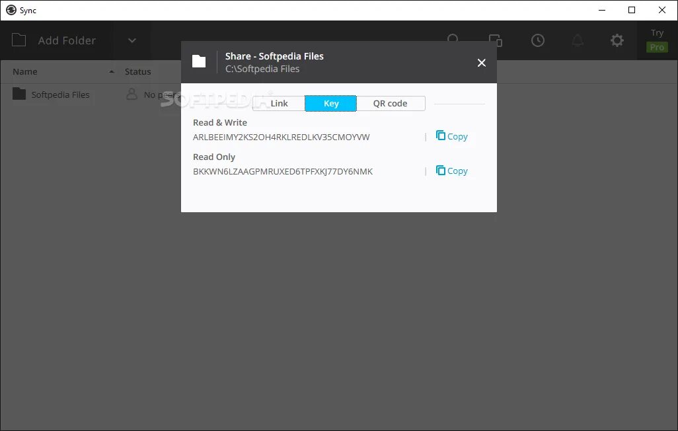The image size is (678, 431).
Task: Copy the Read & Write key
Action: [x=451, y=136]
